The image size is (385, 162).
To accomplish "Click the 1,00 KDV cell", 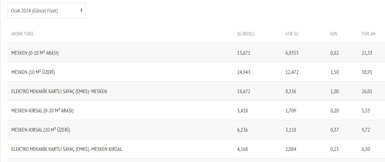I will click(x=334, y=92).
